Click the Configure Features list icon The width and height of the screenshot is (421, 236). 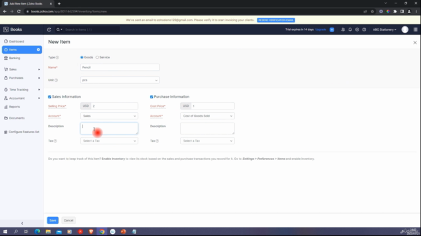(6, 132)
